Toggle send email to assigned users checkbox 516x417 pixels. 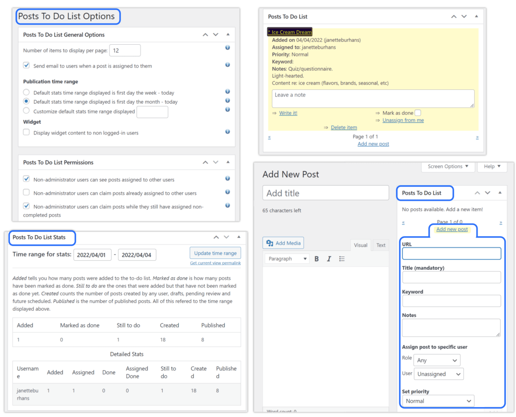tap(27, 65)
